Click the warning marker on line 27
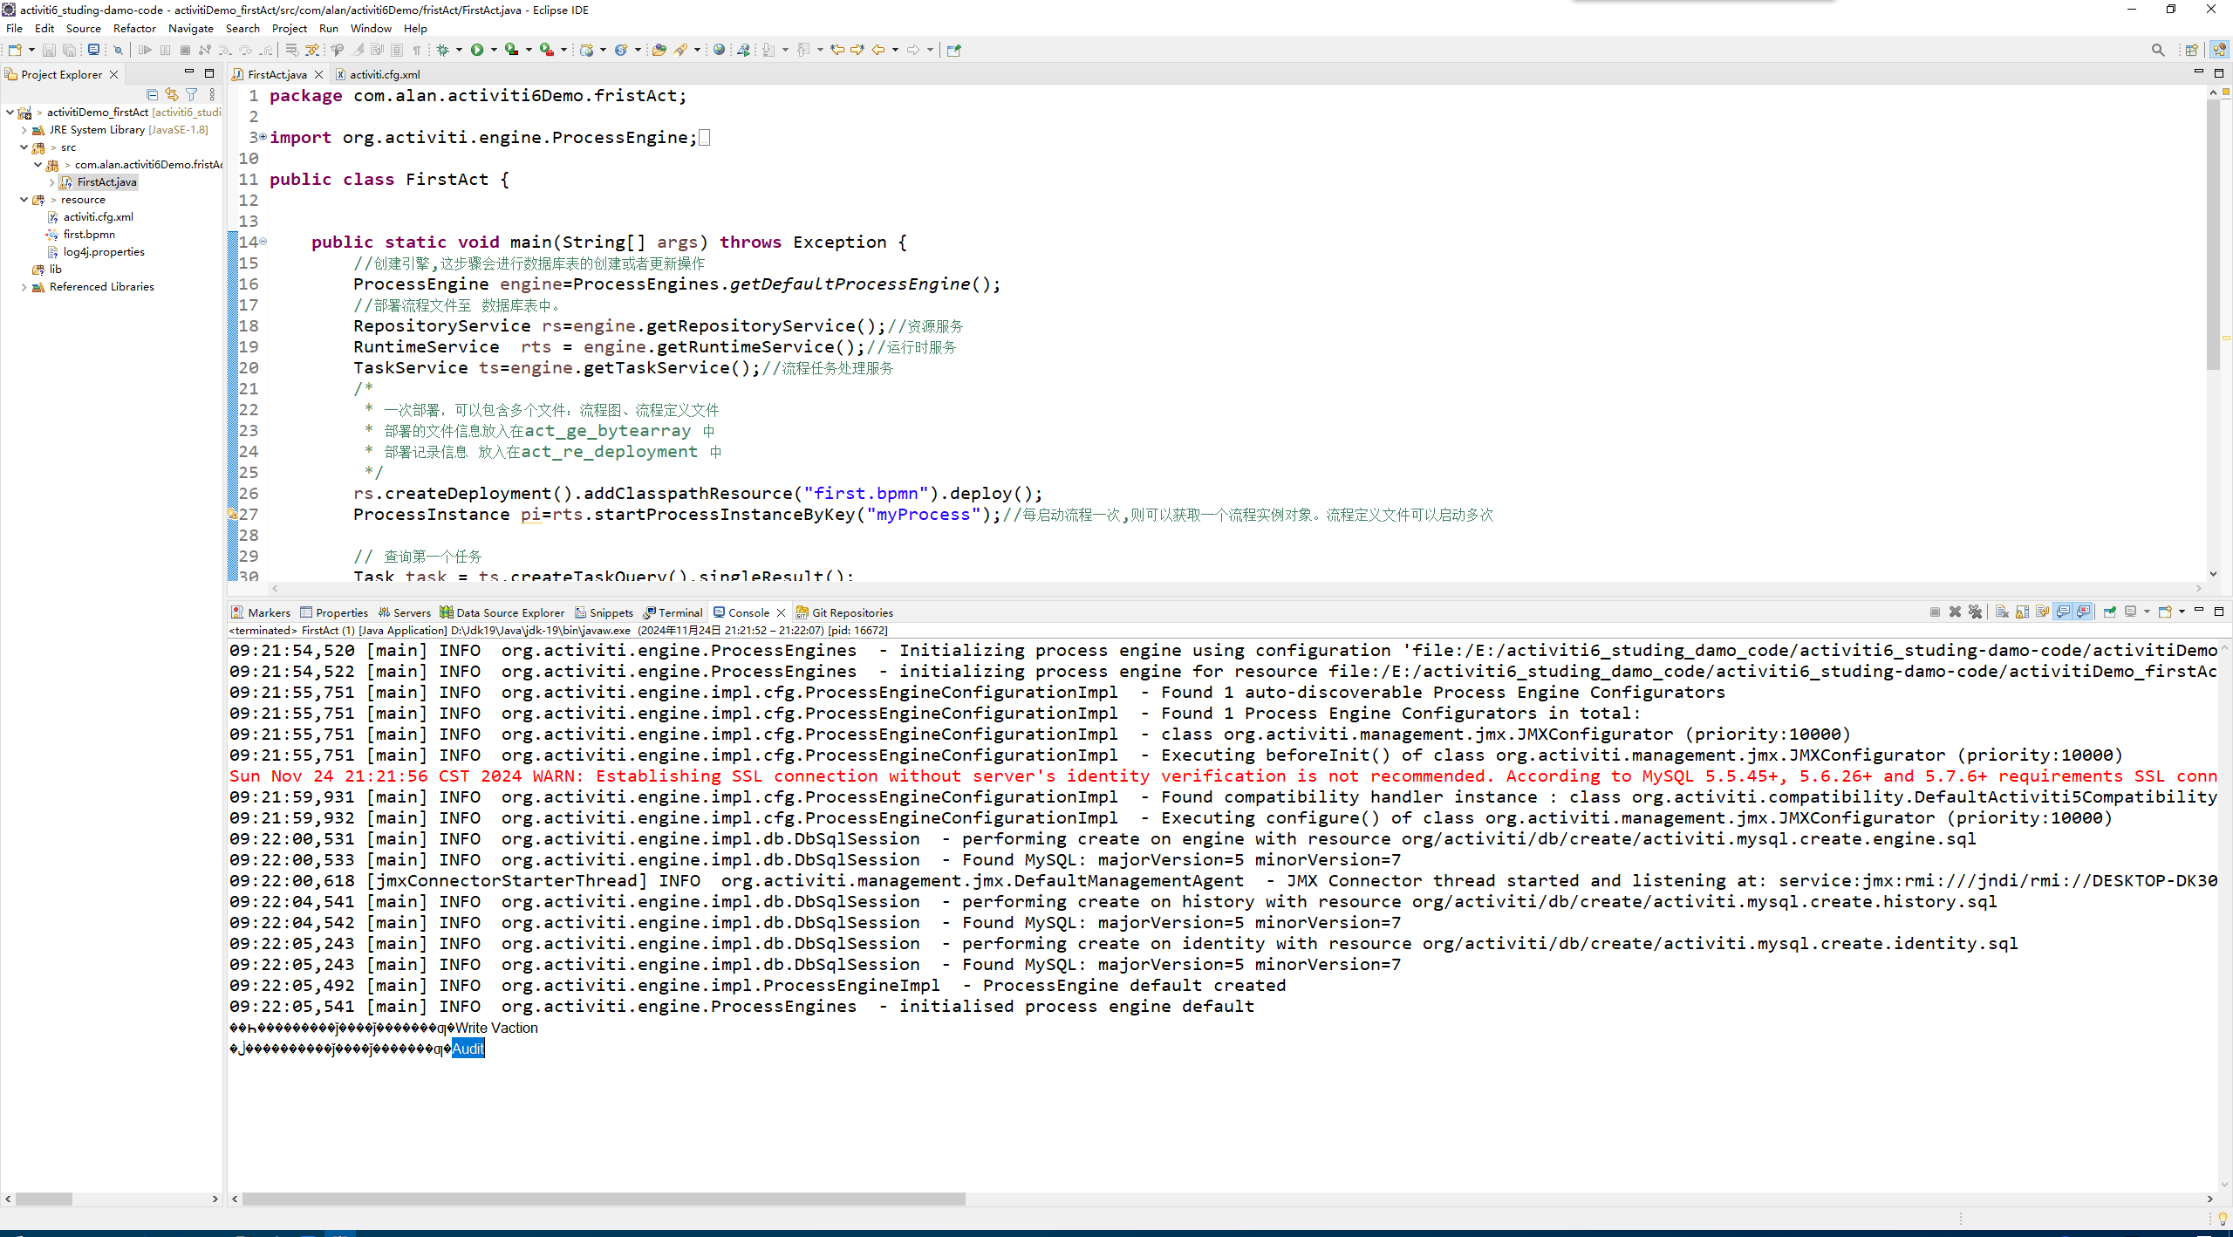 233,514
